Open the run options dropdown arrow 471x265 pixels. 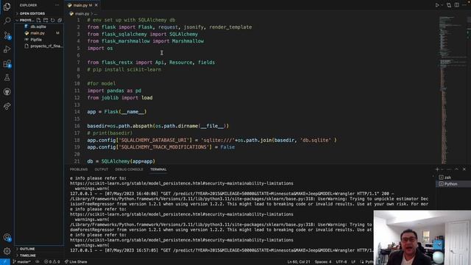[x=442, y=5]
